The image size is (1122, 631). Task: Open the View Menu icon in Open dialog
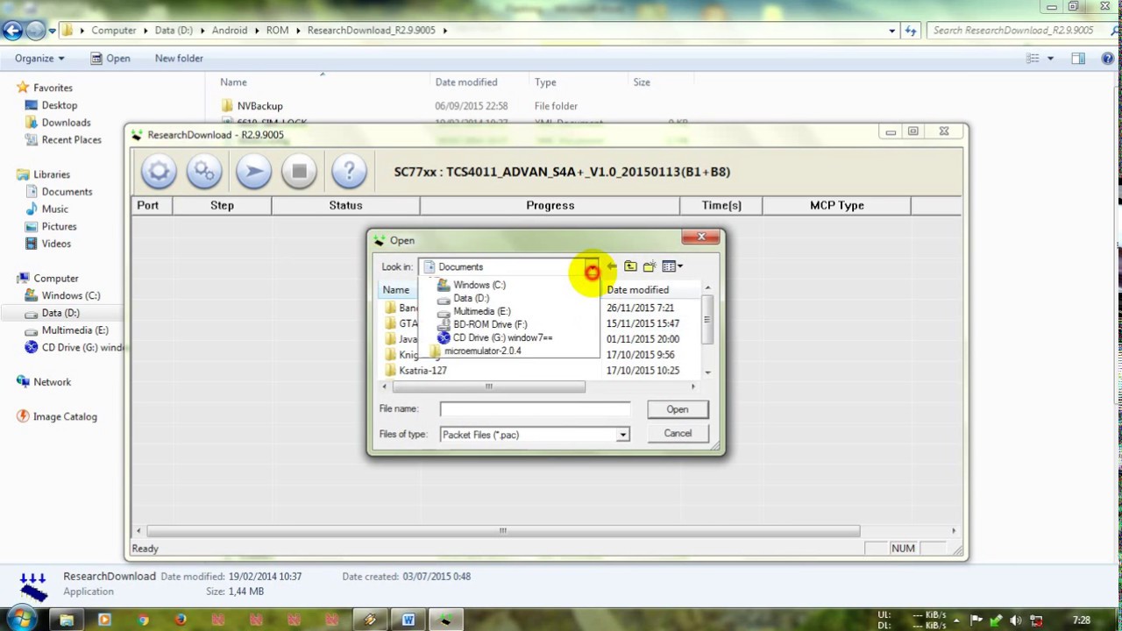click(x=672, y=266)
